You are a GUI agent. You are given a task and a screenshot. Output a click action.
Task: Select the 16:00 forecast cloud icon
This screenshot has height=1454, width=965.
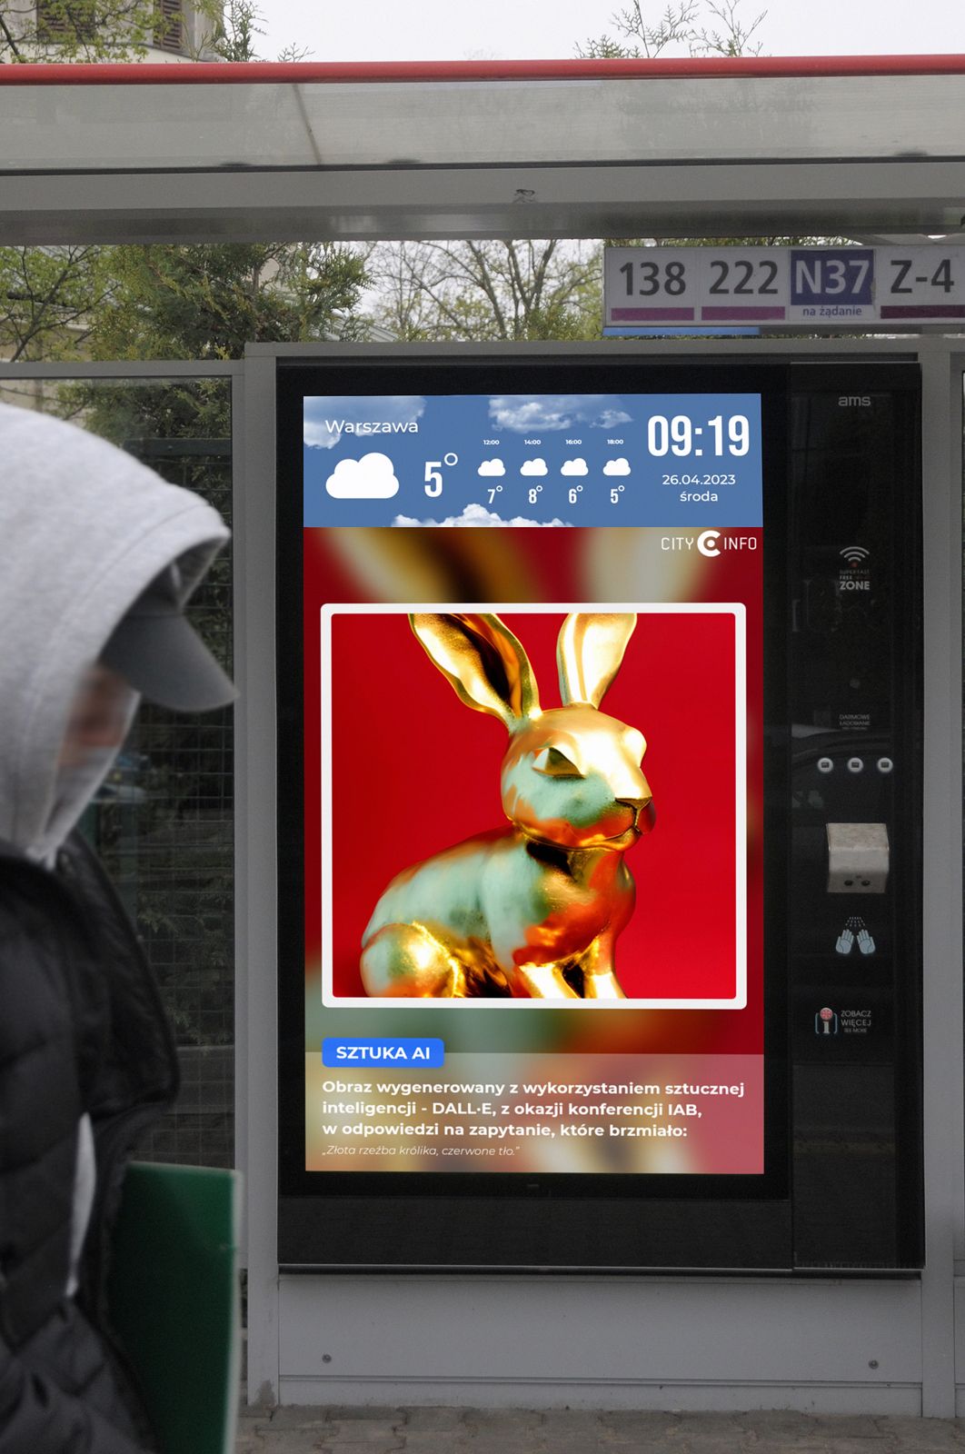(574, 467)
